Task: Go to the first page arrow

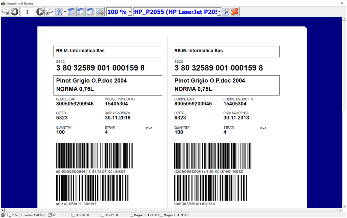Action: 5,12
